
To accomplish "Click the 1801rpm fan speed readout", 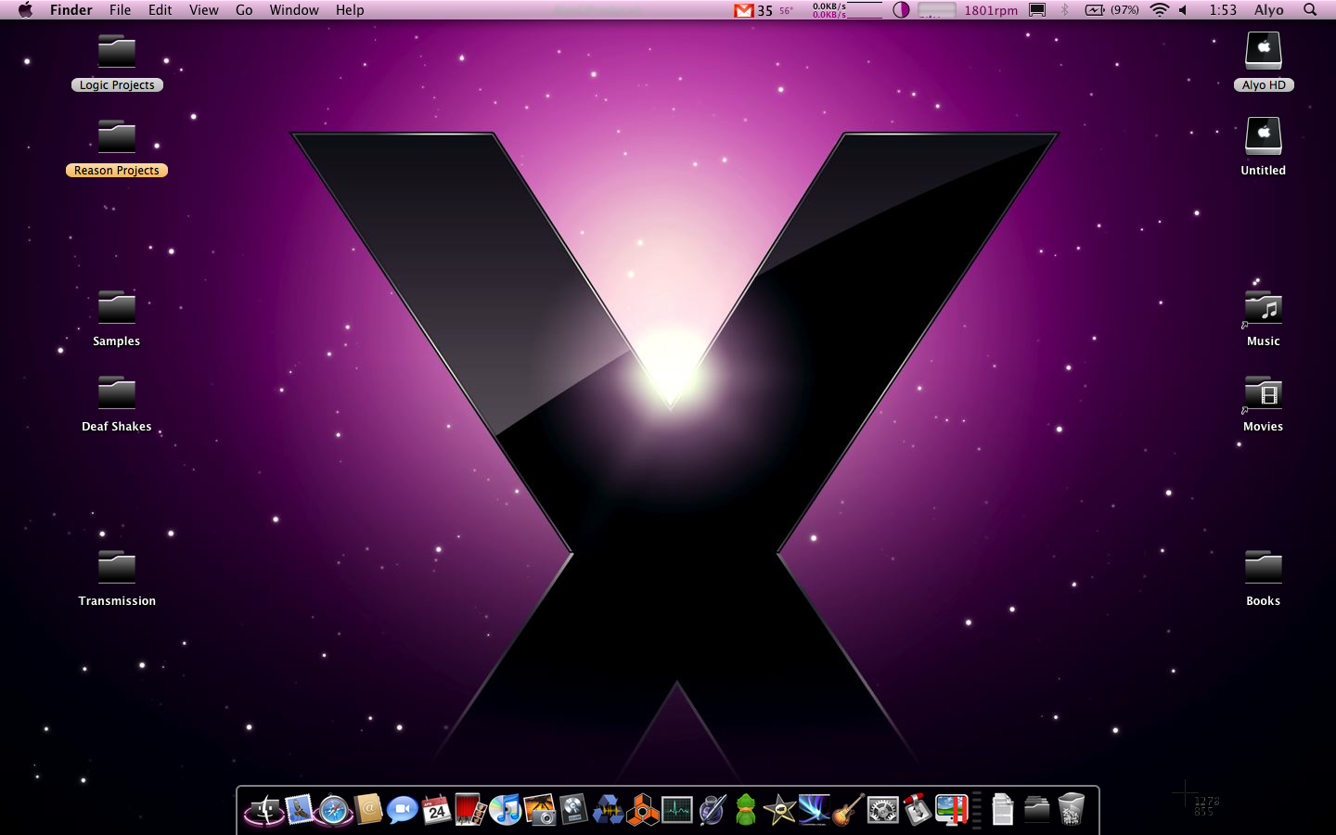I will coord(991,10).
